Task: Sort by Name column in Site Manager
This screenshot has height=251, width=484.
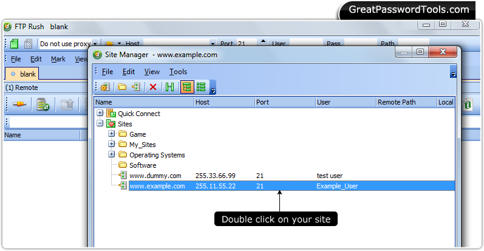Action: 144,102
